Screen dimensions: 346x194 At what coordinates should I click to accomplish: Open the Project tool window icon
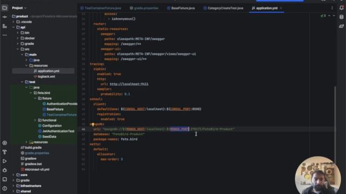(x=5, y=8)
